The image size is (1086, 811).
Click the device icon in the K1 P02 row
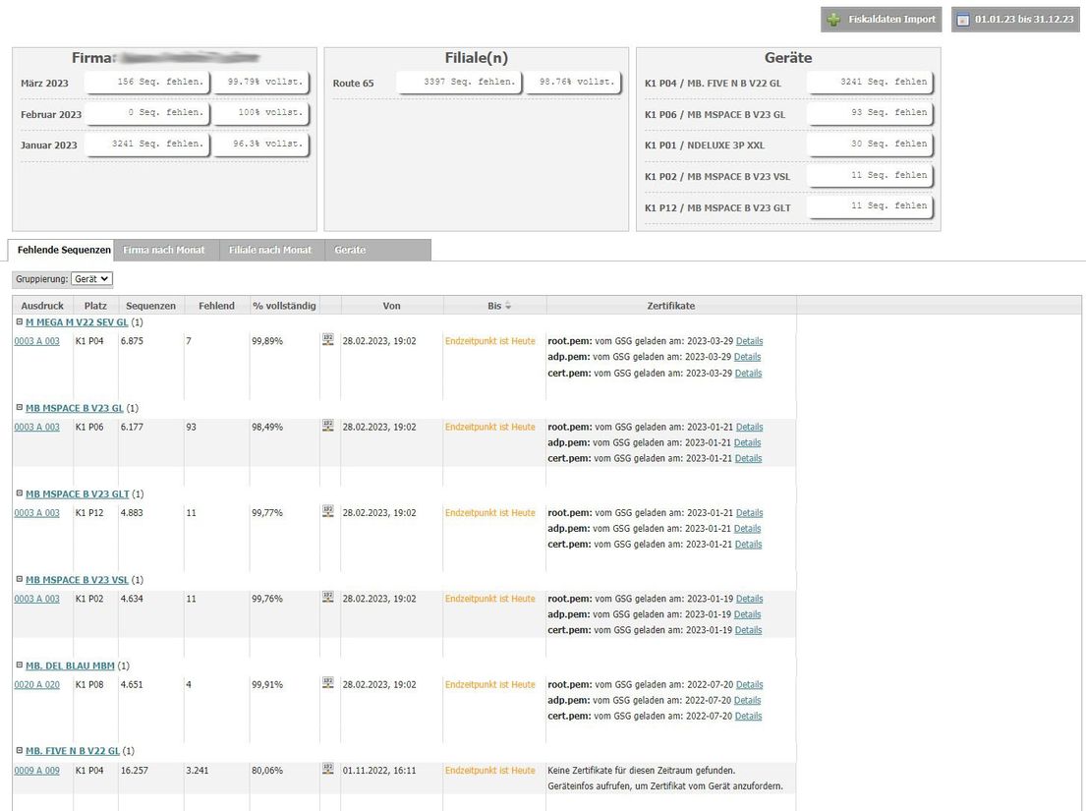(x=328, y=597)
